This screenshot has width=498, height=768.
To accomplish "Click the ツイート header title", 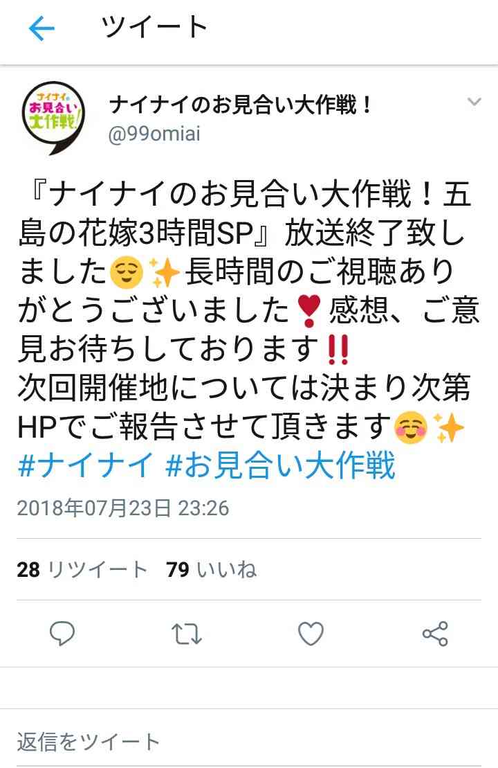I will pos(154,27).
